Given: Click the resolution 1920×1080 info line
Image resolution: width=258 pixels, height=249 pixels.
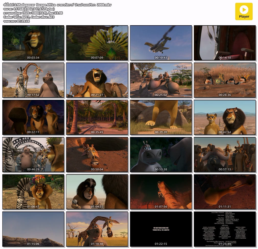Looking at the screenshot, I should (x=33, y=13).
